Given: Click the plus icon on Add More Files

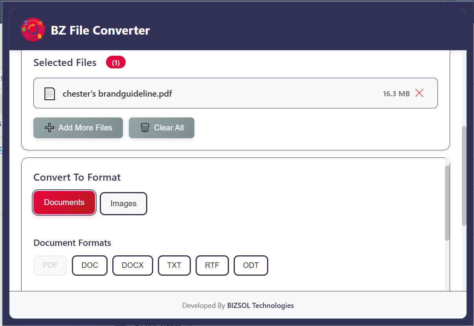Looking at the screenshot, I should (x=49, y=128).
